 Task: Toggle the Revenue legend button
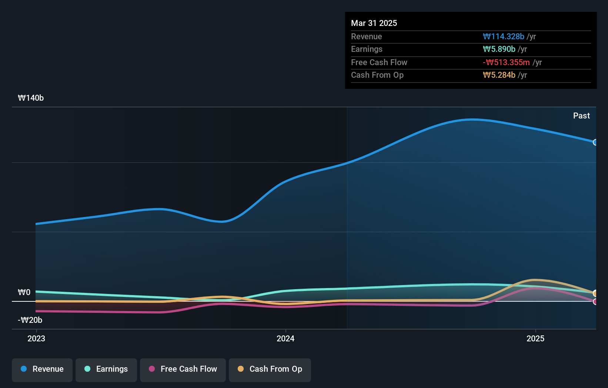[42, 370]
